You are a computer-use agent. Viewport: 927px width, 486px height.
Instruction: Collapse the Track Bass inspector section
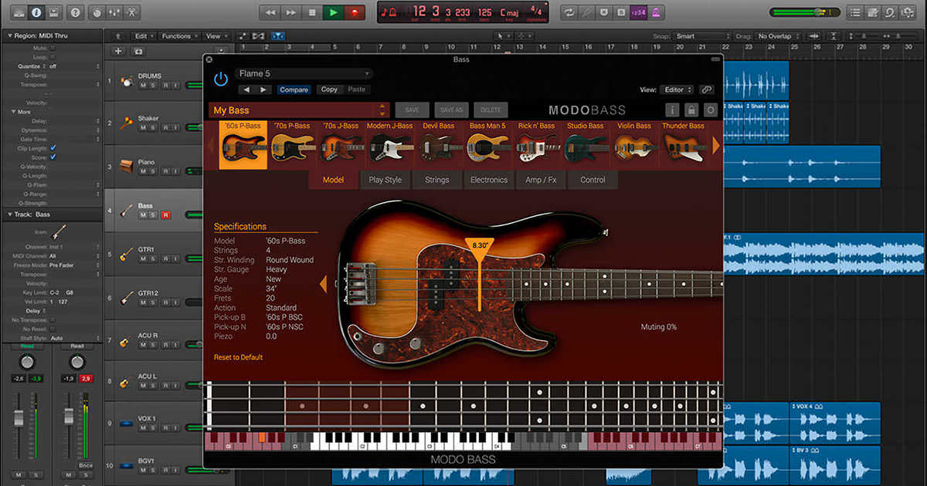[x=9, y=214]
